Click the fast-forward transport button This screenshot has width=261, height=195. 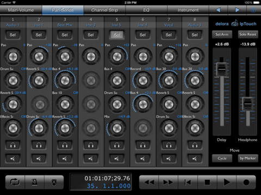click(169, 182)
